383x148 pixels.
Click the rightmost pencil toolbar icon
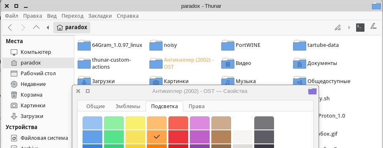coord(374,26)
